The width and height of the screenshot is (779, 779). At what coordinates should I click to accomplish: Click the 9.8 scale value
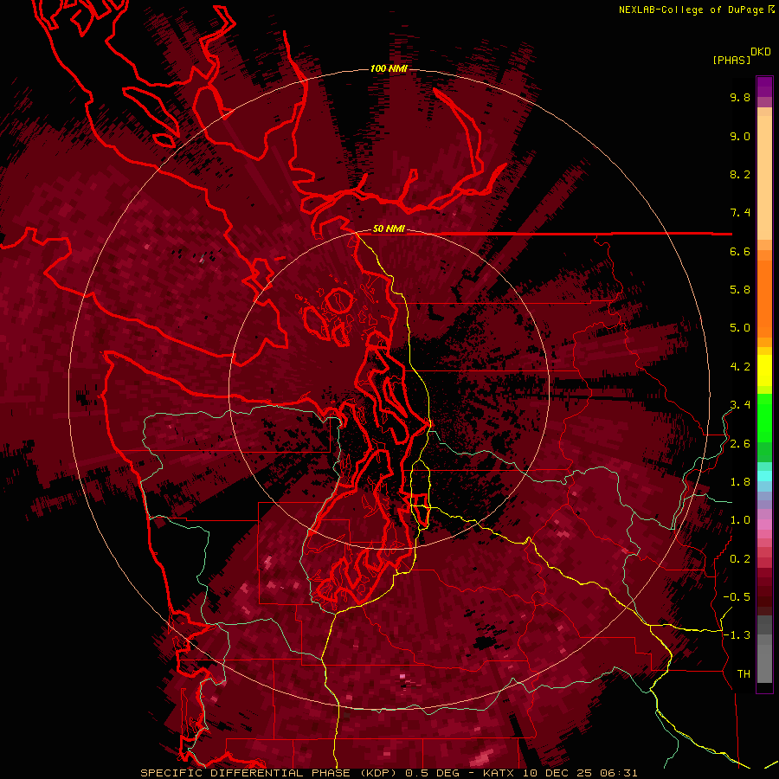740,97
